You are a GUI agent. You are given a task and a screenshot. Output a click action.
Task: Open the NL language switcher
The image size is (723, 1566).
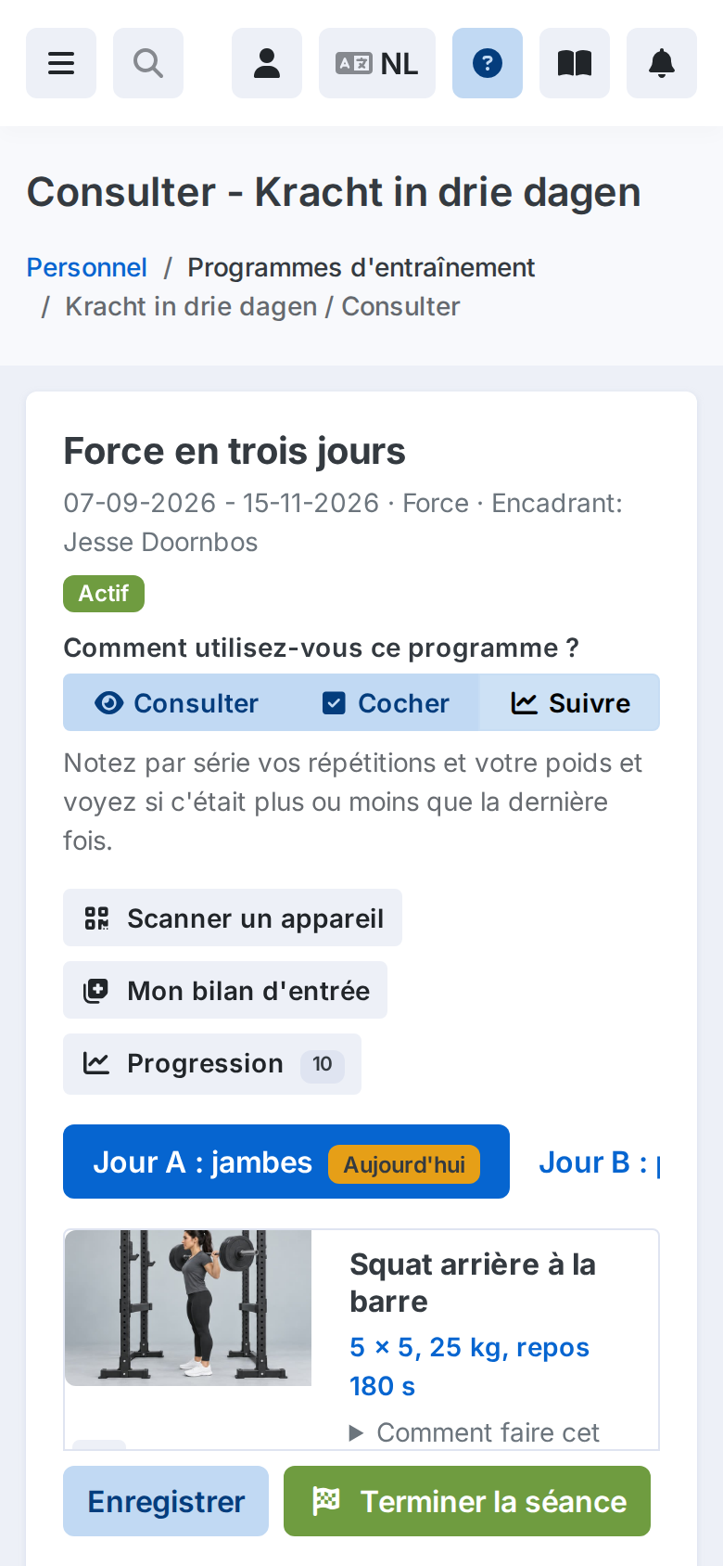coord(377,63)
